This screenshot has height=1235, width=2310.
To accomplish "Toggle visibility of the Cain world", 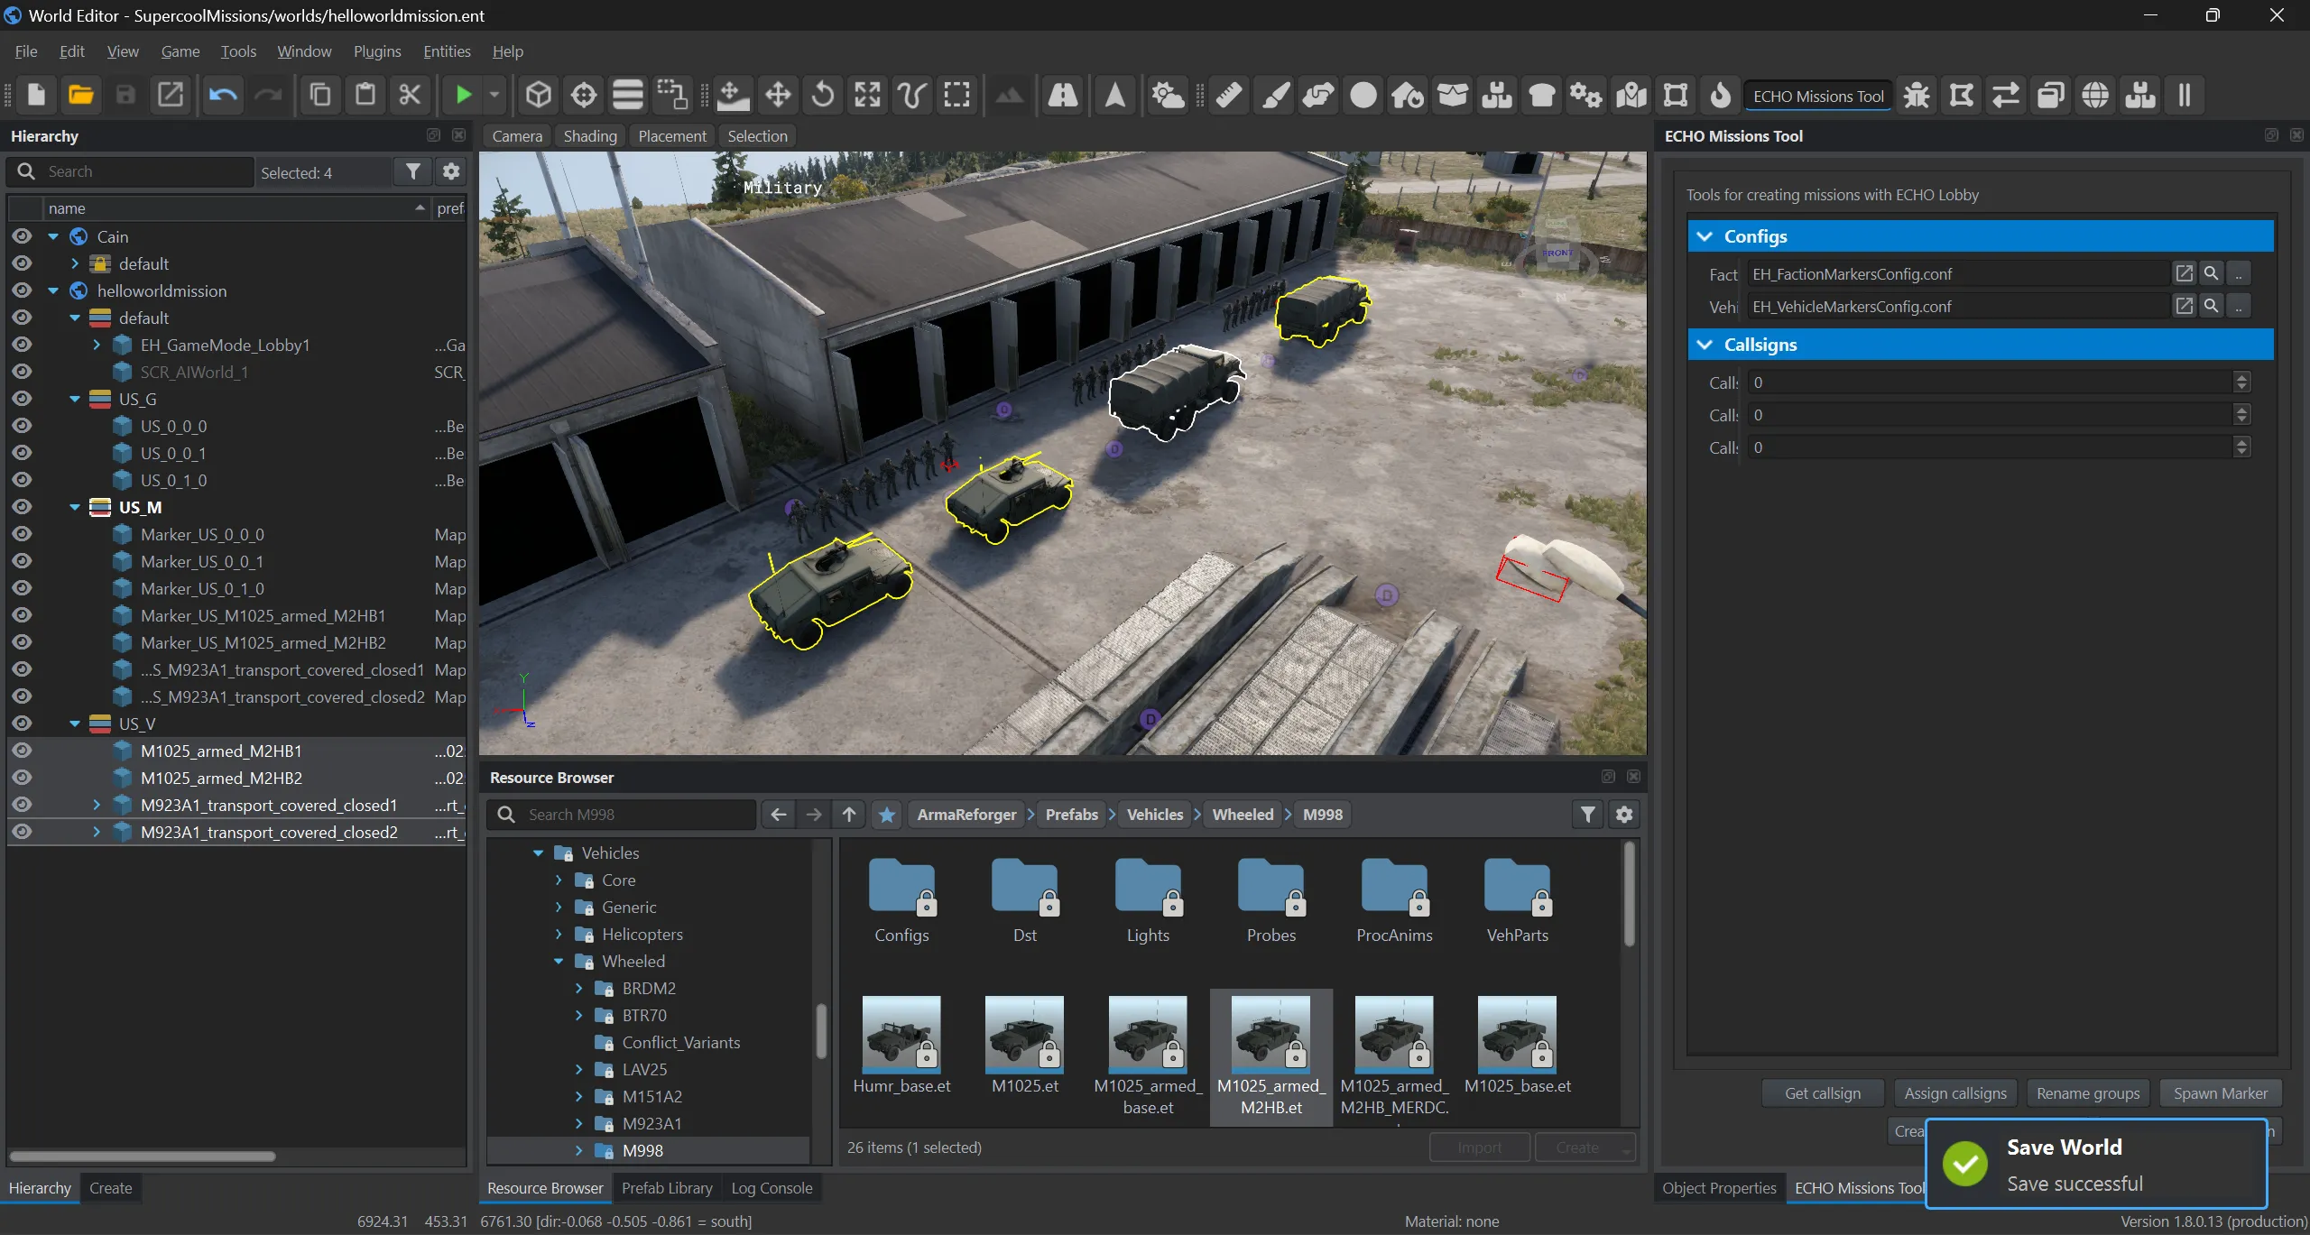I will click(22, 236).
